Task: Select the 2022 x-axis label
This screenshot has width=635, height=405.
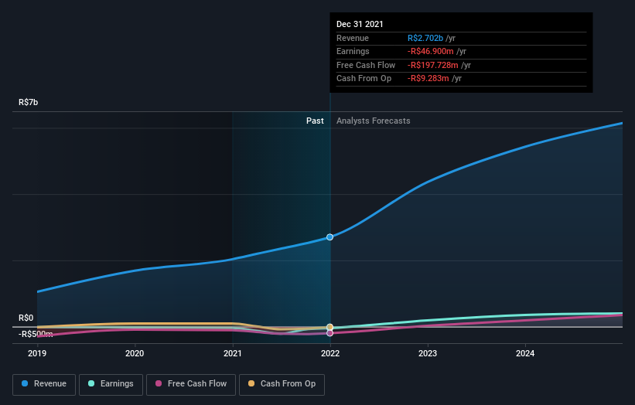Action: [330, 354]
